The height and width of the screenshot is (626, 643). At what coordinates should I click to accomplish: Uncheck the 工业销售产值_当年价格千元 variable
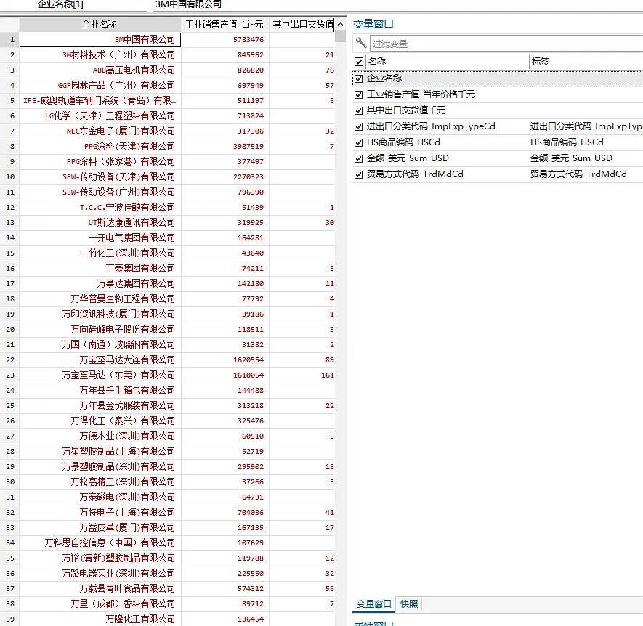(x=357, y=94)
